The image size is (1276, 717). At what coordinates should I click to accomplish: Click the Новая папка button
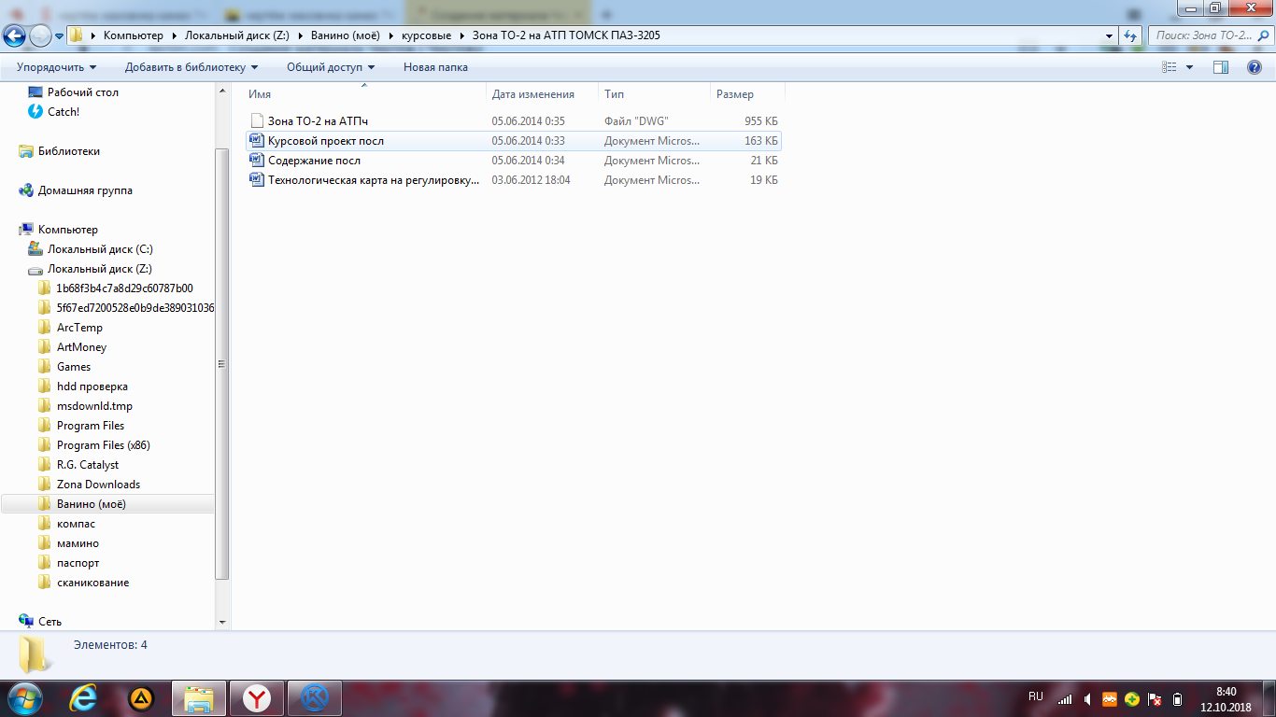(x=435, y=67)
